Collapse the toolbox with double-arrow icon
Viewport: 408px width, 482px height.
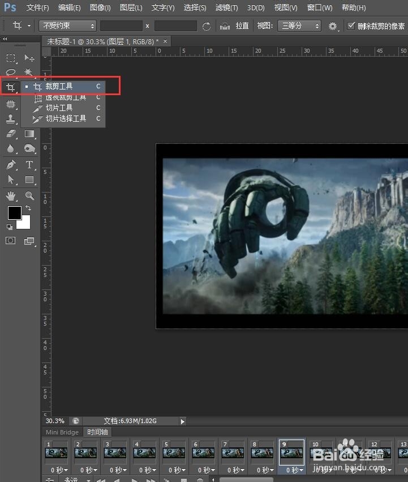click(x=5, y=39)
